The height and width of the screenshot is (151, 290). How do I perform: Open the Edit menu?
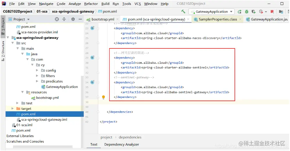(21, 4)
